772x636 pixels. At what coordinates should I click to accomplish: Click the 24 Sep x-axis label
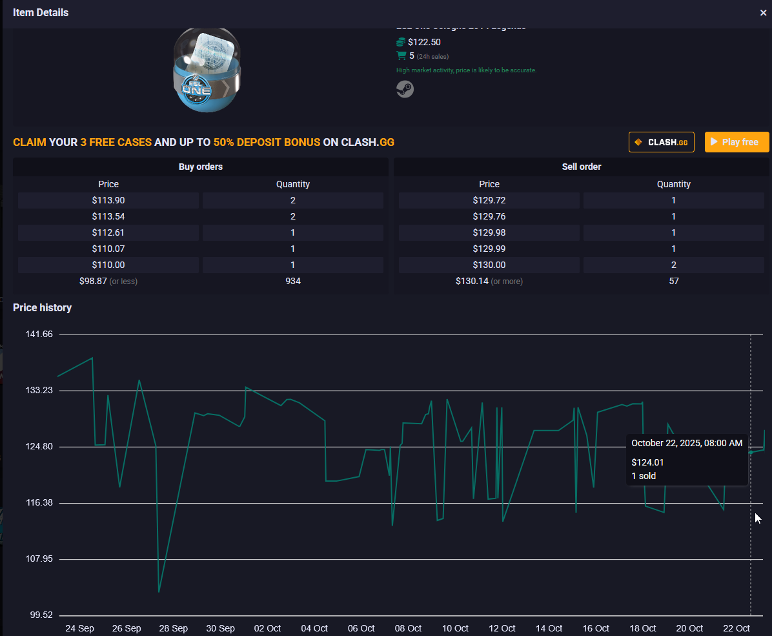pos(80,629)
